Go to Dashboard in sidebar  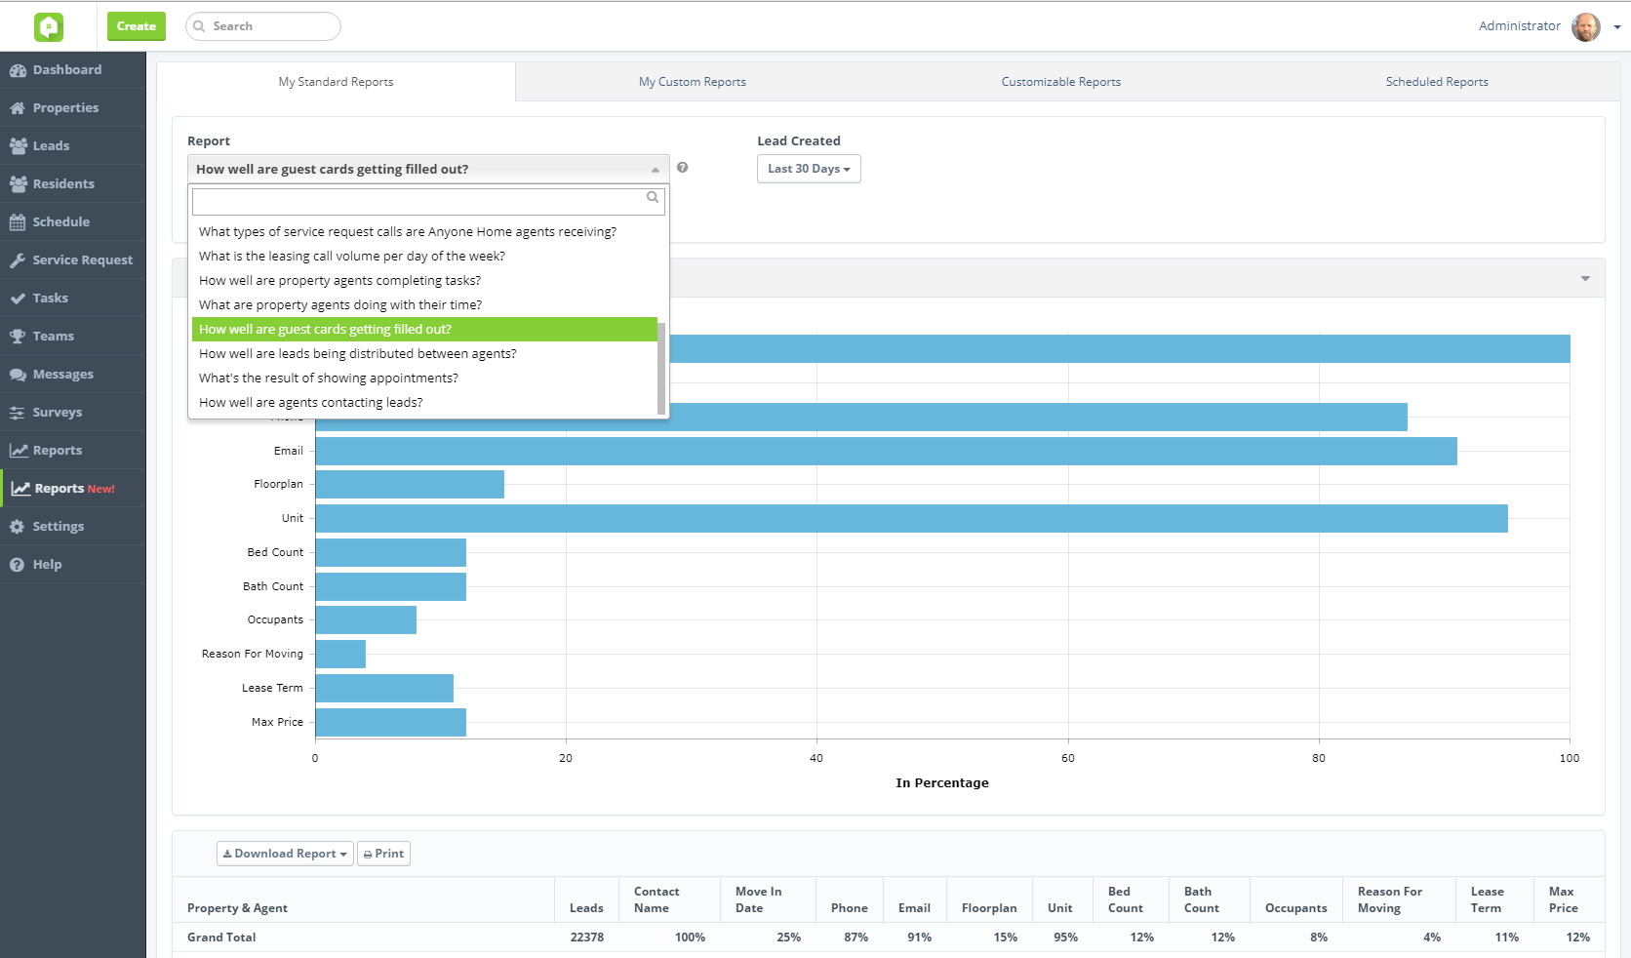73,70
